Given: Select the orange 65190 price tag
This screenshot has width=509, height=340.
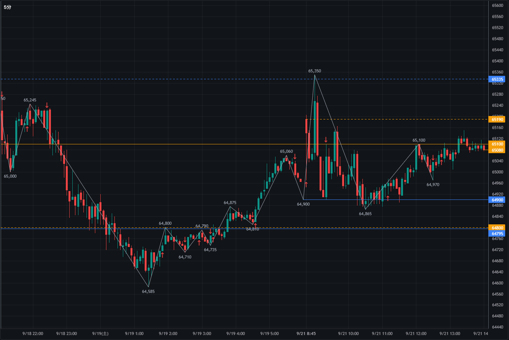Looking at the screenshot, I should click(498, 119).
